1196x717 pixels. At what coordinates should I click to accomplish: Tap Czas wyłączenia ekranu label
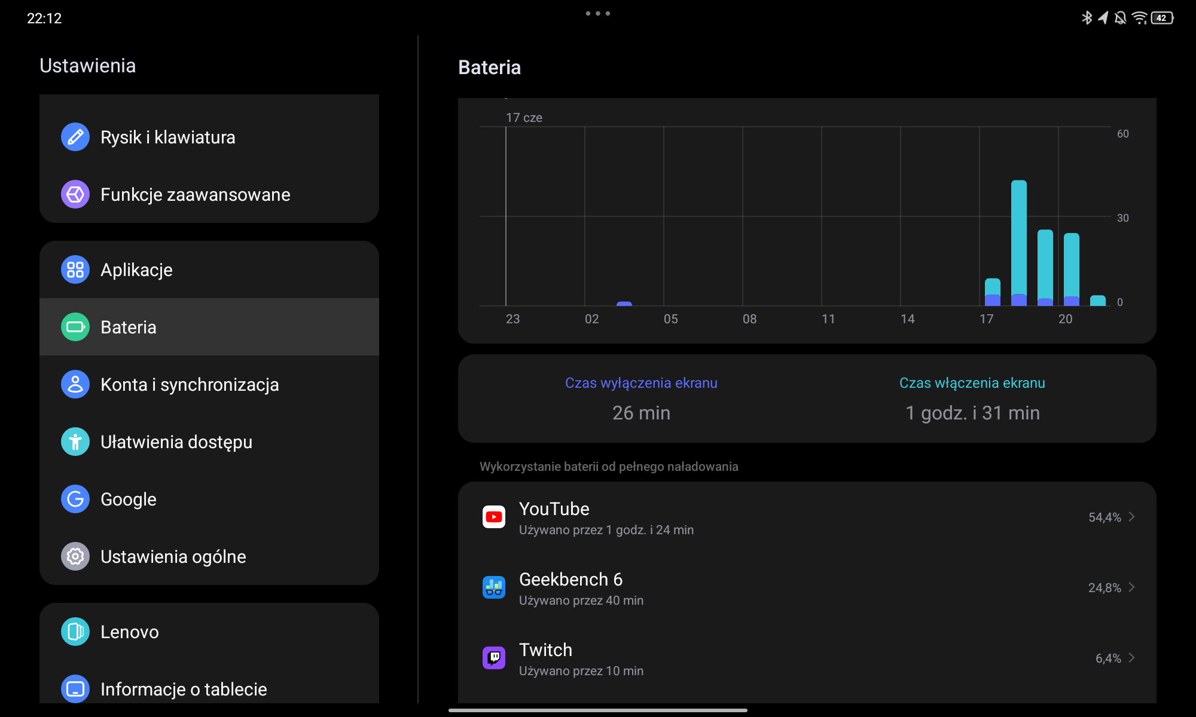pos(641,383)
